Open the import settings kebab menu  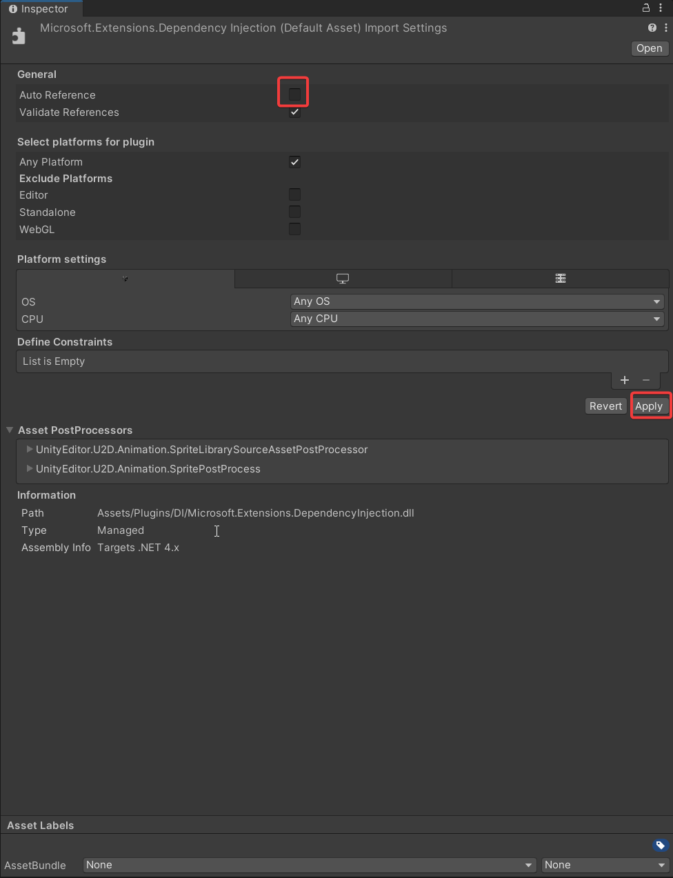(x=666, y=28)
